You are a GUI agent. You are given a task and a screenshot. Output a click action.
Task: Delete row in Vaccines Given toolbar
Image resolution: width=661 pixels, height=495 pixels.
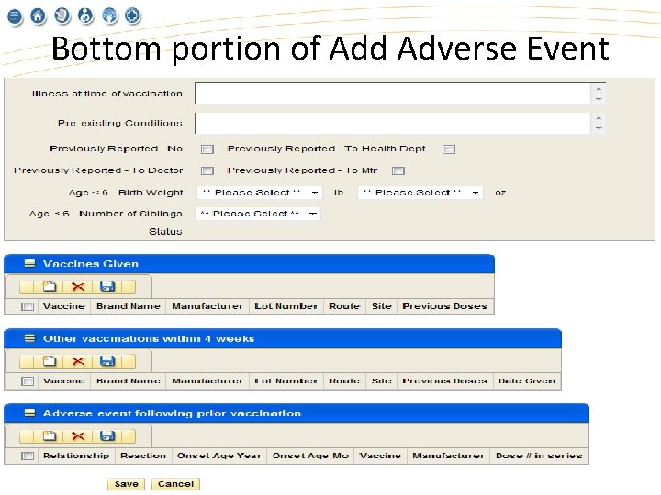78,287
